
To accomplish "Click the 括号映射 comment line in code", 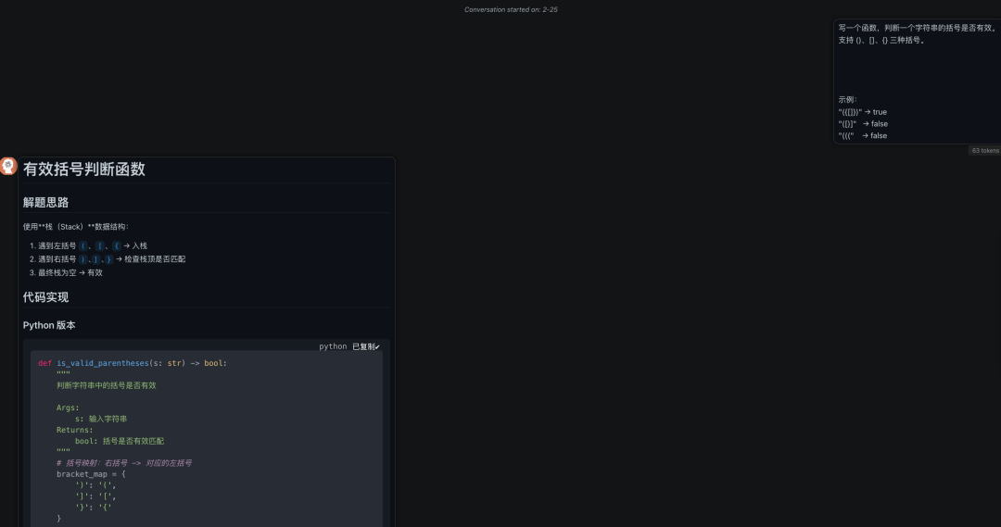I will (124, 462).
